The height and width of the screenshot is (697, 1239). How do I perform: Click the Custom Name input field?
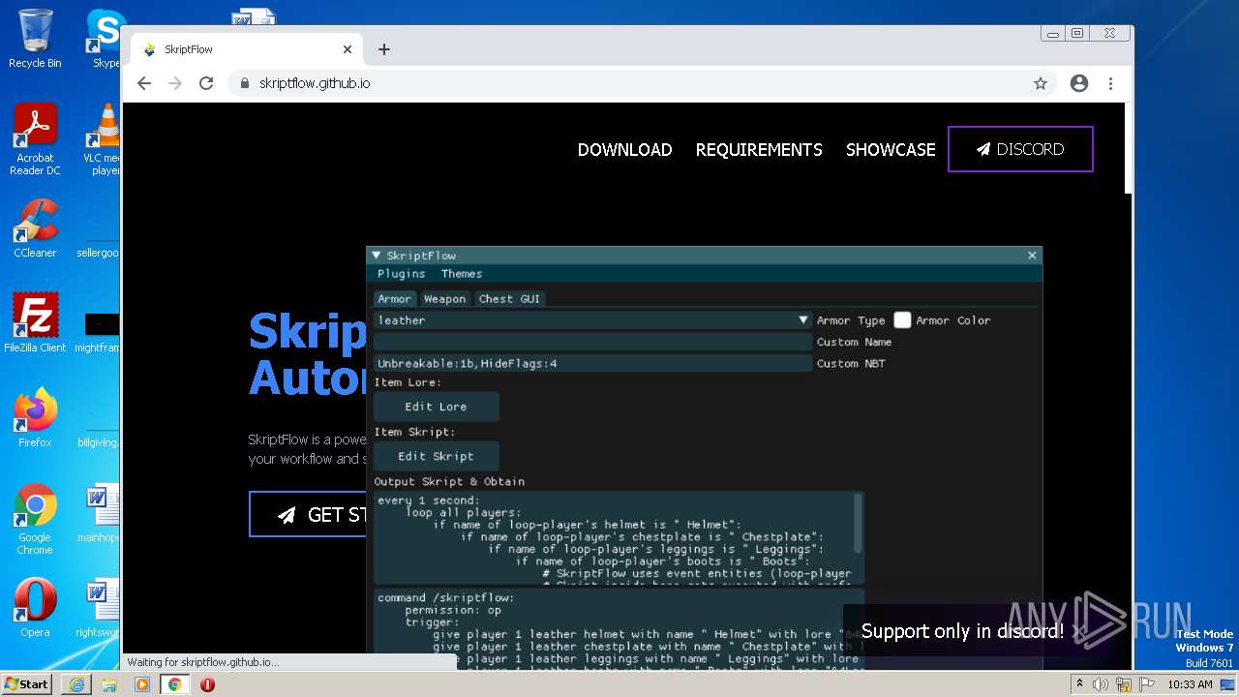(593, 342)
